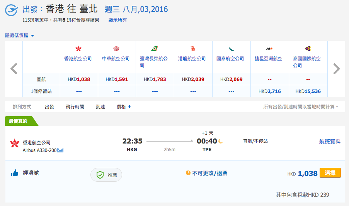Image resolution: width=349 pixels, height=206 pixels.
Task: Open the Airbus A330-200 aircraft photo icon
Action: click(x=60, y=150)
